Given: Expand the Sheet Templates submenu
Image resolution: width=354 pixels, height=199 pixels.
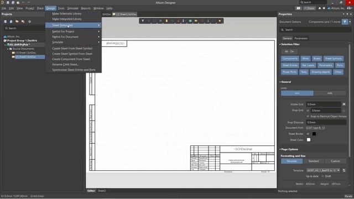Looking at the screenshot, I should (x=74, y=25).
